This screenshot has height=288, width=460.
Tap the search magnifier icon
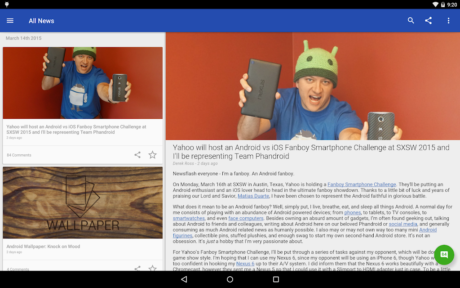(x=411, y=20)
